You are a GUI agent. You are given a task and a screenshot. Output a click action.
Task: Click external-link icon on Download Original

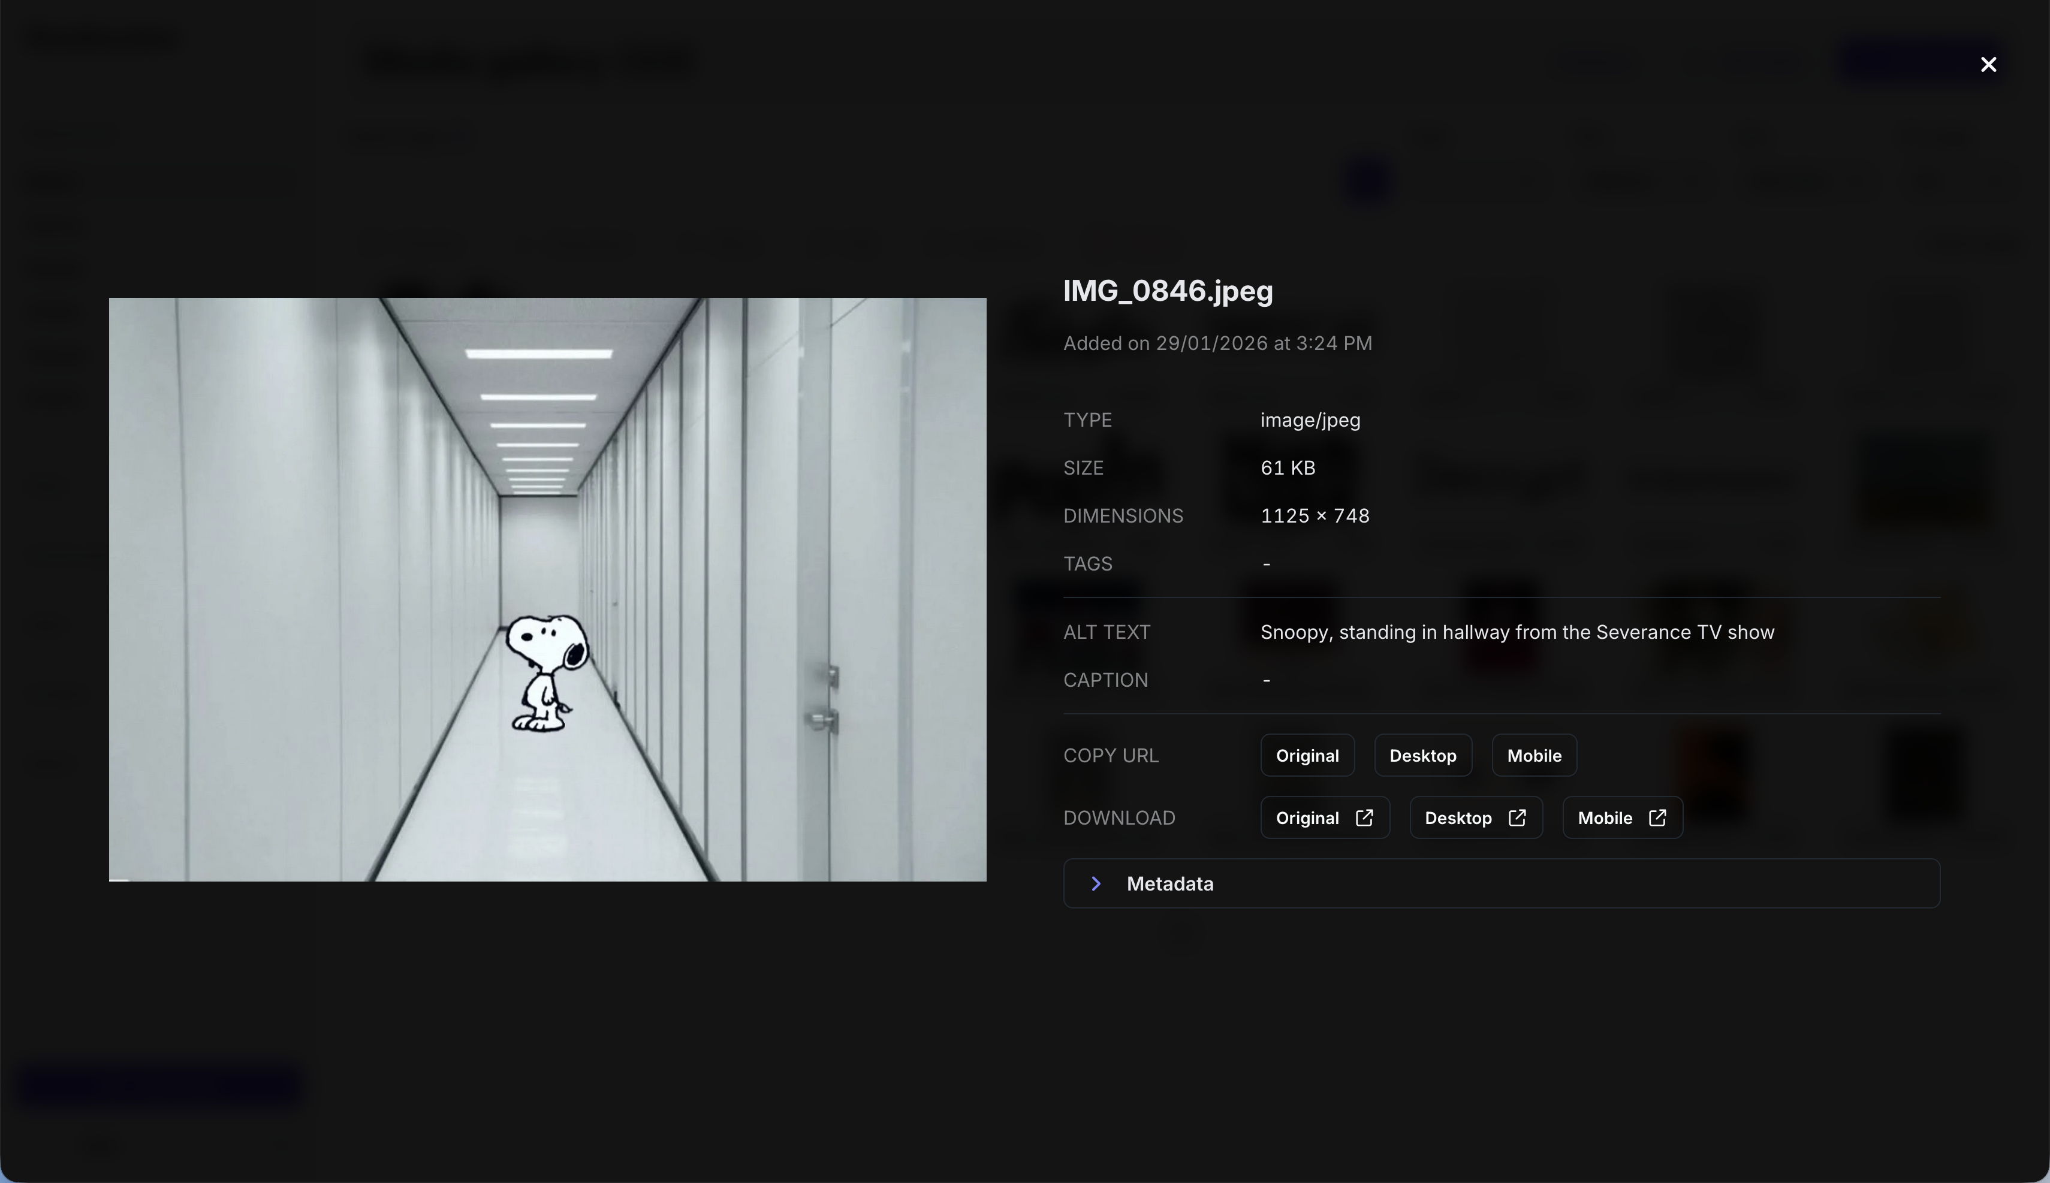(x=1364, y=817)
